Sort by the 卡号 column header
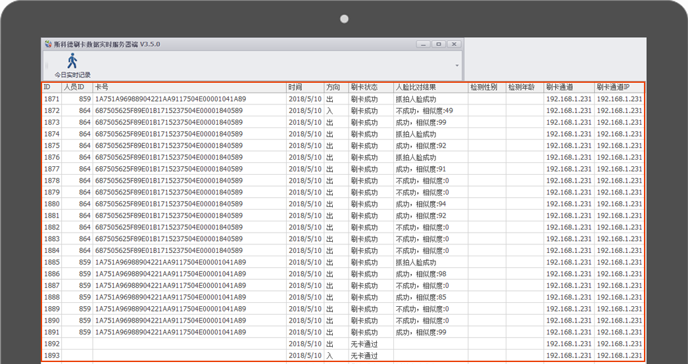This screenshot has width=688, height=364. coord(189,87)
